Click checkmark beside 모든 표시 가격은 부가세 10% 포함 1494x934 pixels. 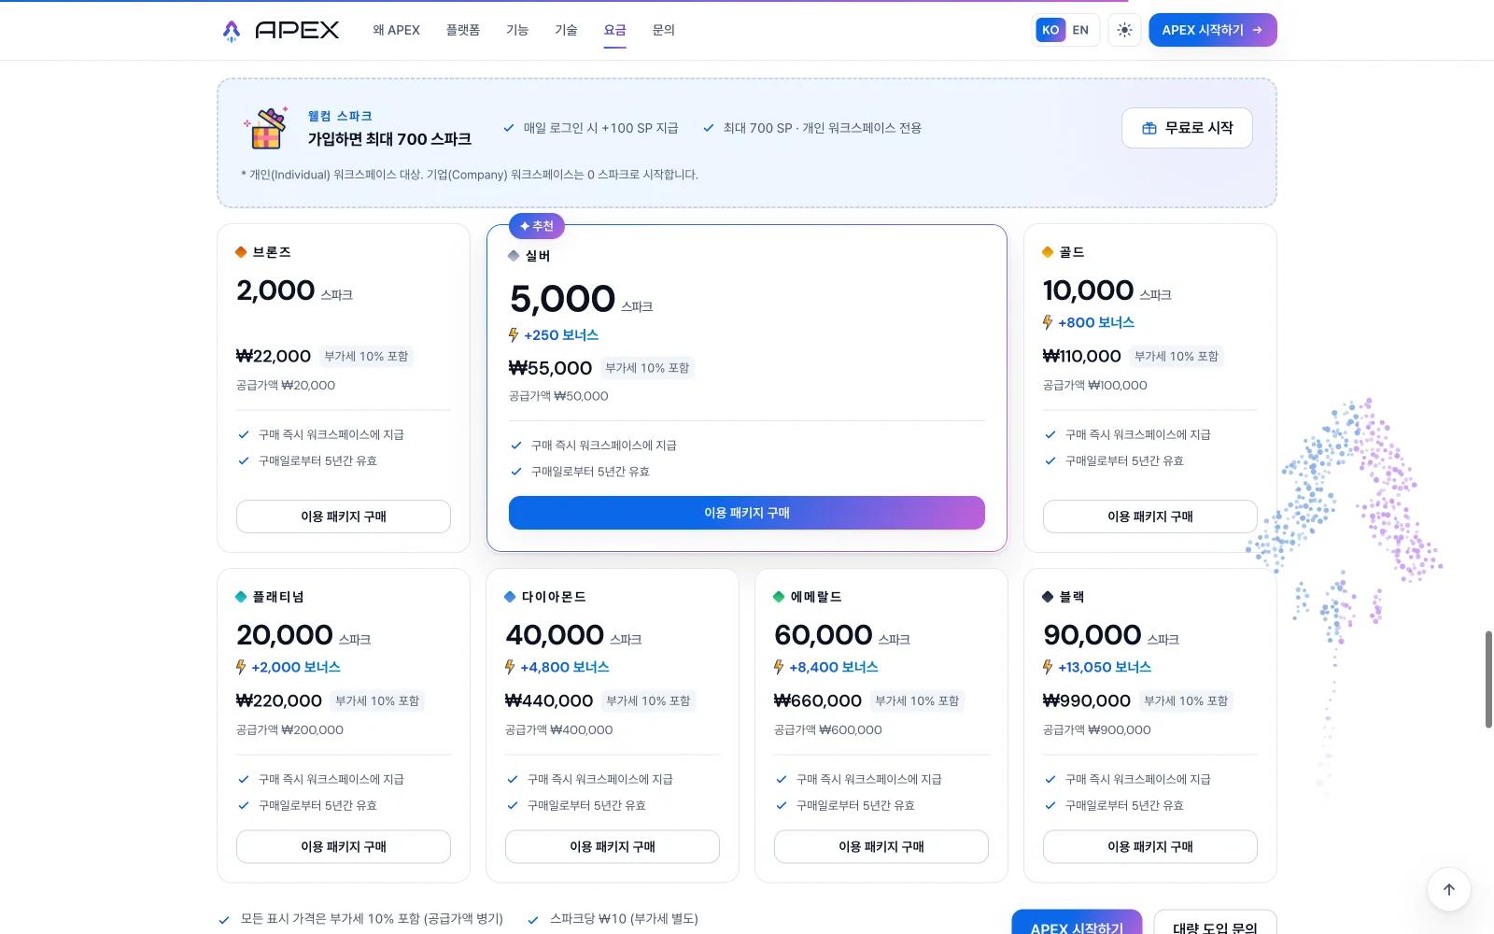pos(224,919)
